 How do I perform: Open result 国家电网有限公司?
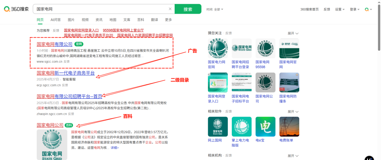click(x=54, y=44)
